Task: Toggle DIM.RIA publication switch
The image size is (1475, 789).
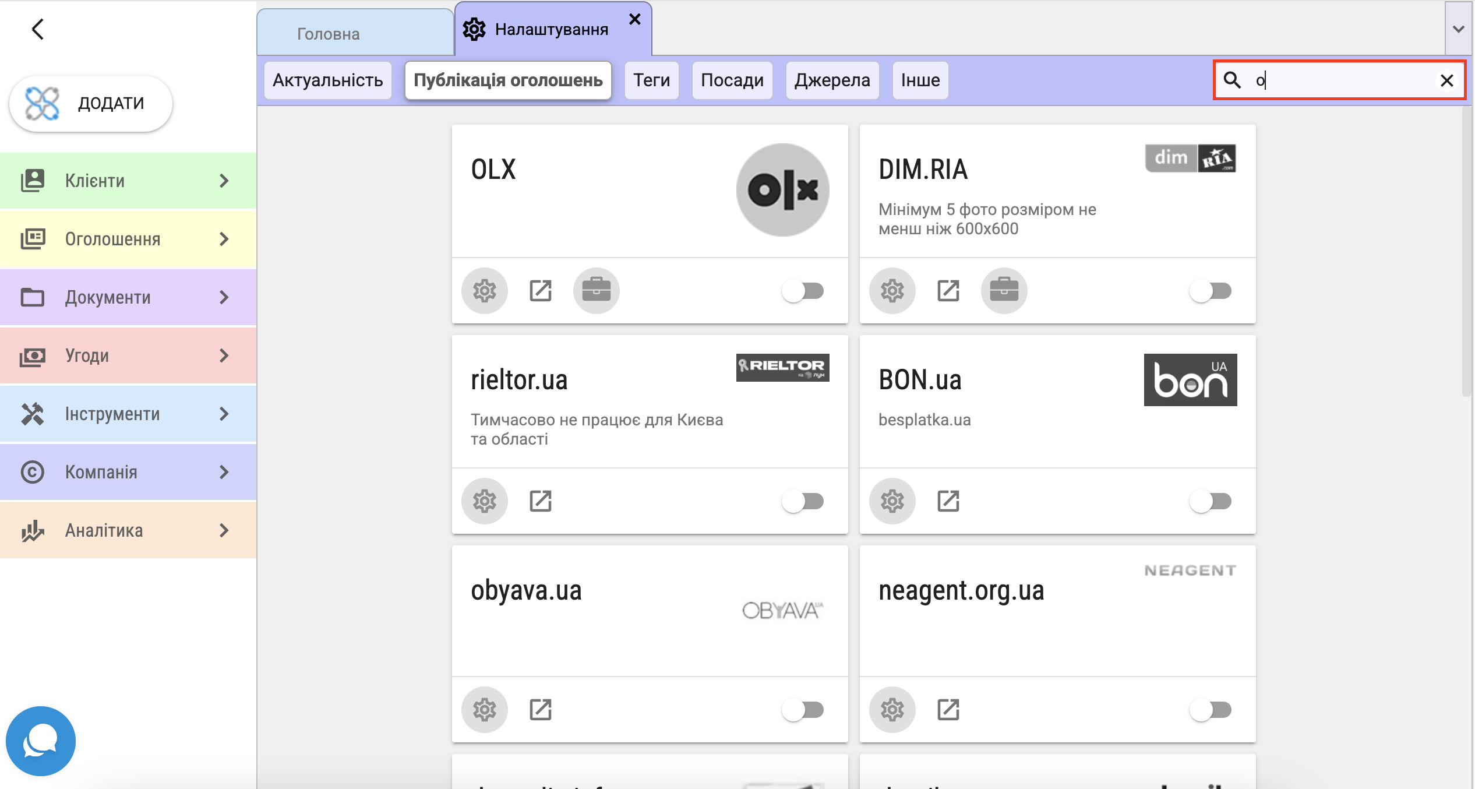Action: pyautogui.click(x=1211, y=290)
